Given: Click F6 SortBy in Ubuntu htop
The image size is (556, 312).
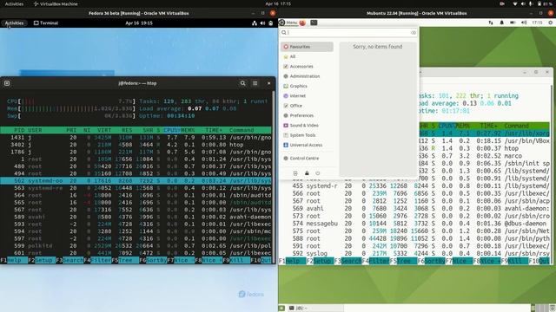Looking at the screenshot, I should click(431, 261).
